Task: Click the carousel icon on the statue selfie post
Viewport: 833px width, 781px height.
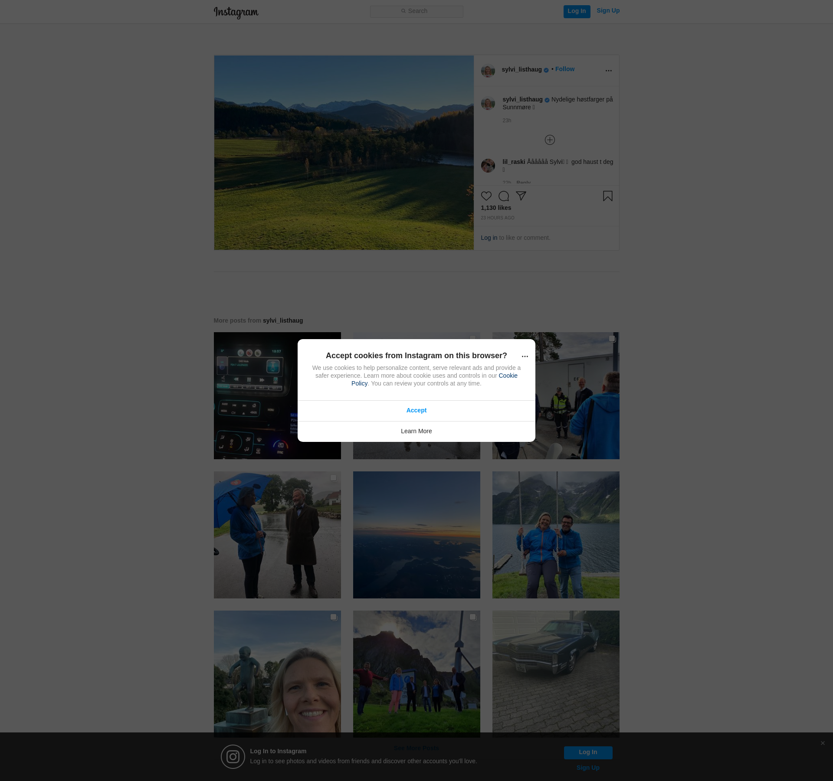Action: 334,617
